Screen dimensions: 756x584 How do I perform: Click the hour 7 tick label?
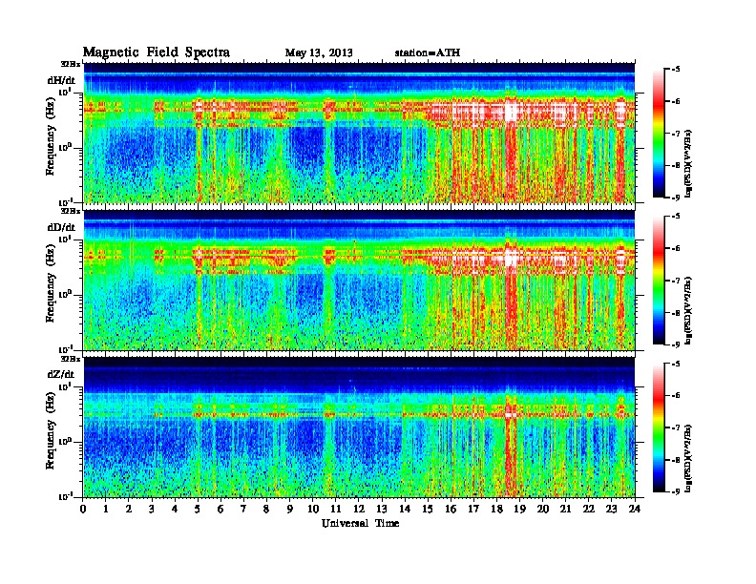coord(244,509)
